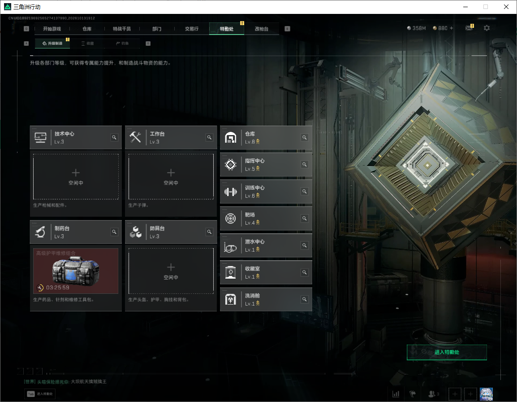This screenshot has width=517, height=402.
Task: Open the 潜水中心 Lv.1 department entry
Action: [x=266, y=245]
